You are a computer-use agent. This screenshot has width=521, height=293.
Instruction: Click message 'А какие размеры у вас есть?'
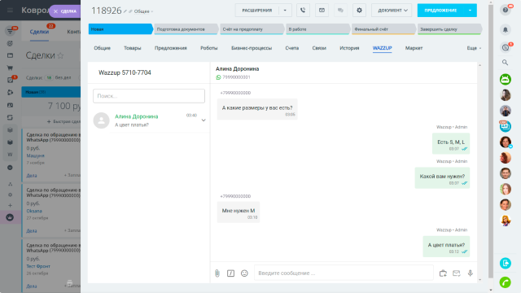[257, 109]
